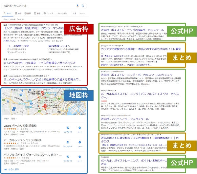Click the ボーカルレッスンミュウ渋谷校 map pin
197x174 pixels.
pos(45,106)
